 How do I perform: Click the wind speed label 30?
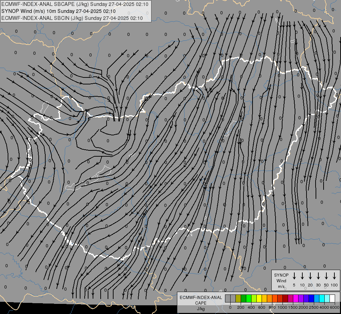click(318, 285)
